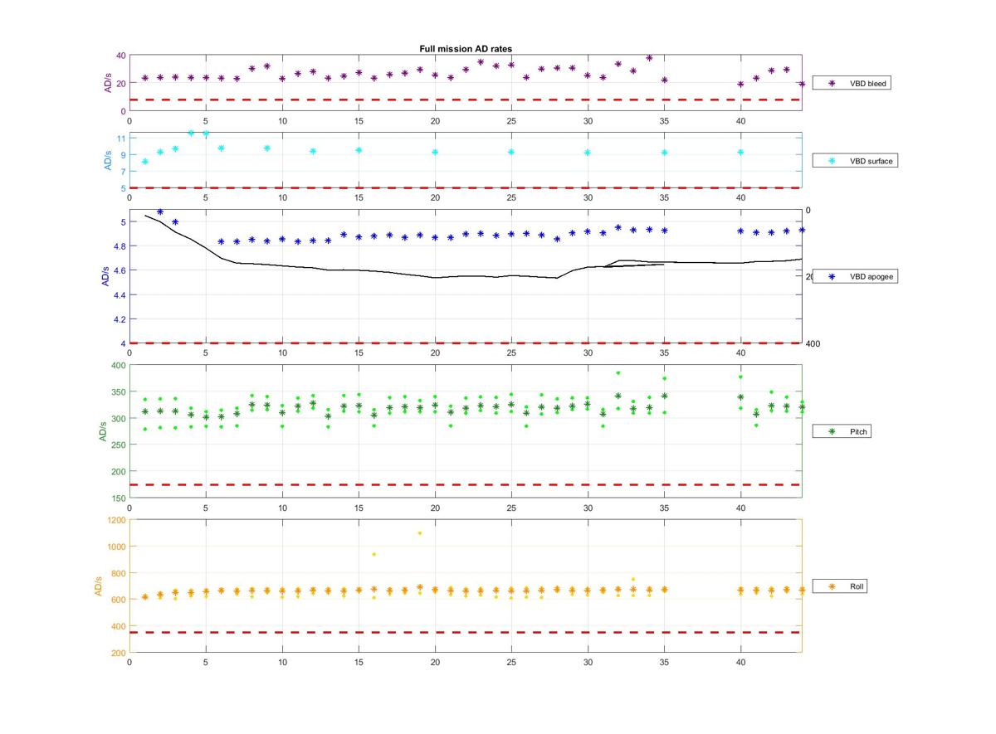This screenshot has height=734, width=996.
Task: Click the red dashed threshold line in Roll plot
Action: (x=466, y=633)
